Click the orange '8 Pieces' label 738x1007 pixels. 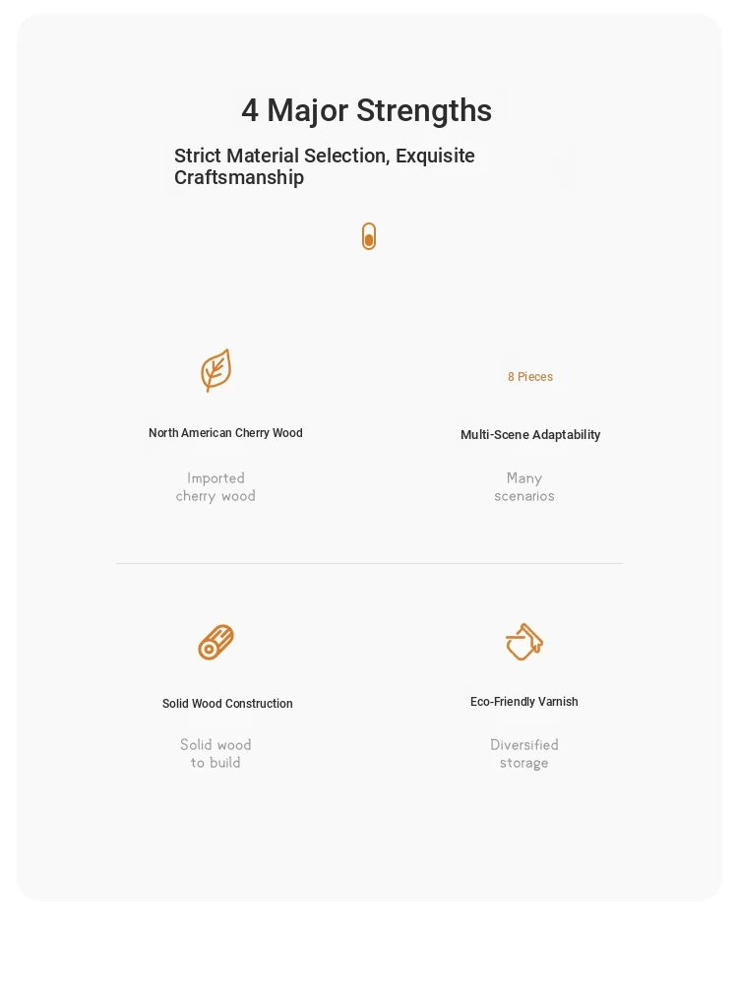point(530,377)
